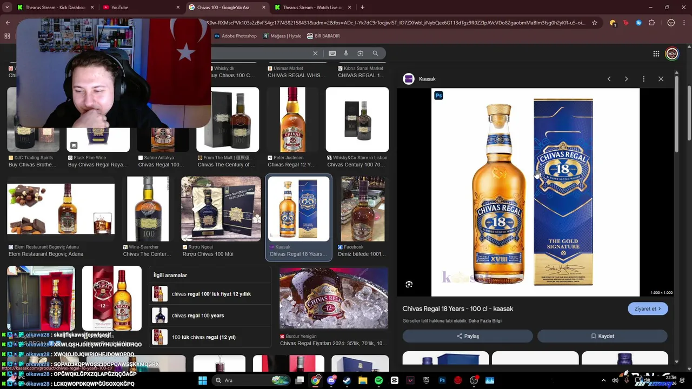Screen dimensions: 692x389
Task: Open Facebook Deniz büfede result image
Action: (363, 209)
